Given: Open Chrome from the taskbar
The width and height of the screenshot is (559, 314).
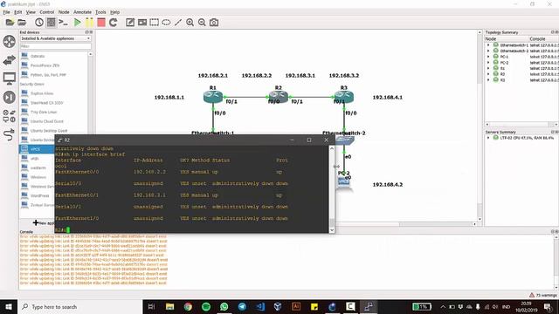Looking at the screenshot, I should point(188,306).
